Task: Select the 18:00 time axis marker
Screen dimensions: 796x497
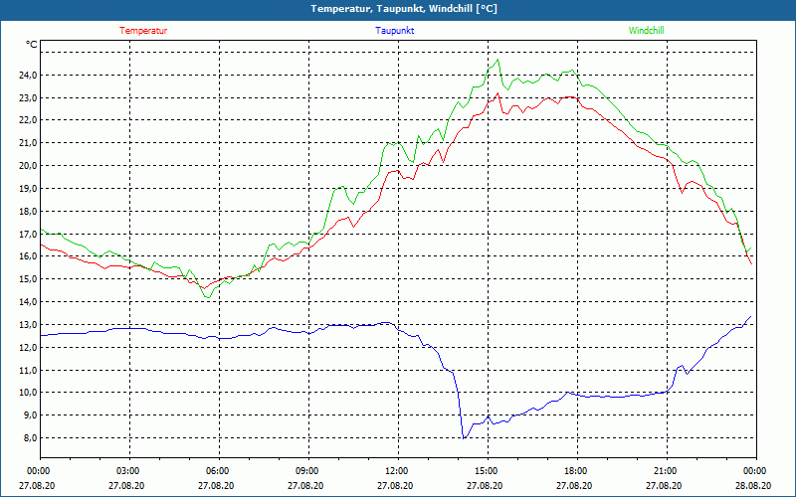Action: click(x=577, y=471)
